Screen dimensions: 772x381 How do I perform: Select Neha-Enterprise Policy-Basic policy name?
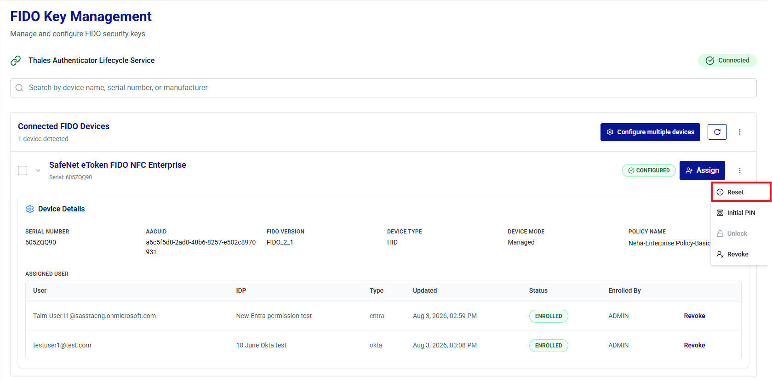[x=669, y=243]
